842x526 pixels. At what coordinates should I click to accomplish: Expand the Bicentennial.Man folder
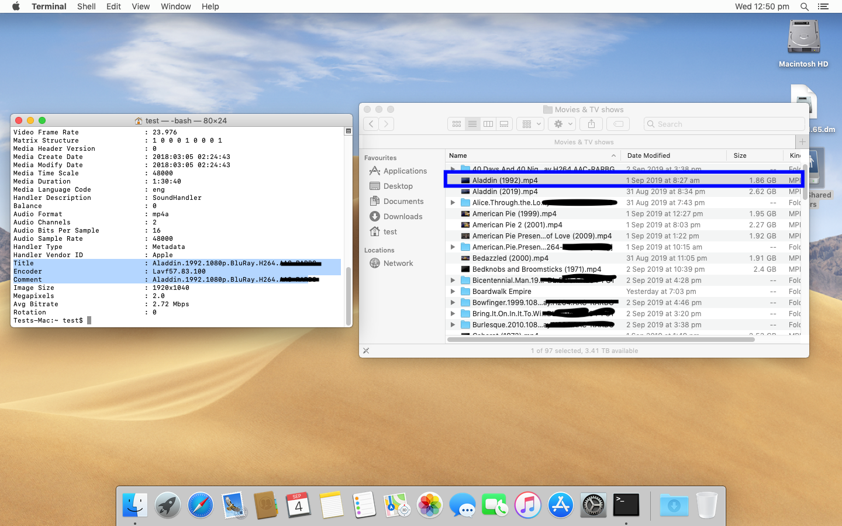453,281
